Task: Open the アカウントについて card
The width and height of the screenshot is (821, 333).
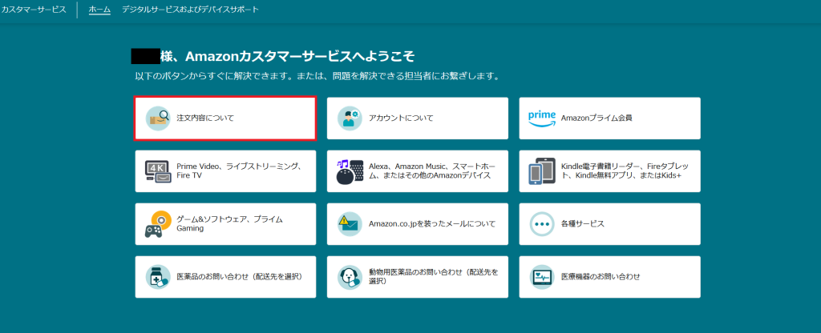Action: [417, 118]
